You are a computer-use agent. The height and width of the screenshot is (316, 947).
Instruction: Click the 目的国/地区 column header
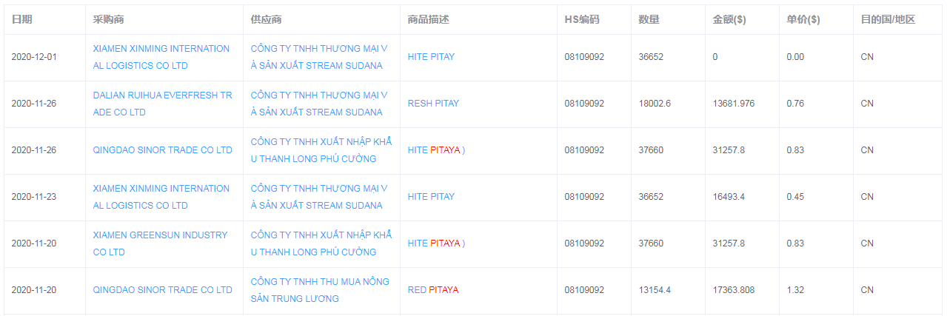click(888, 19)
